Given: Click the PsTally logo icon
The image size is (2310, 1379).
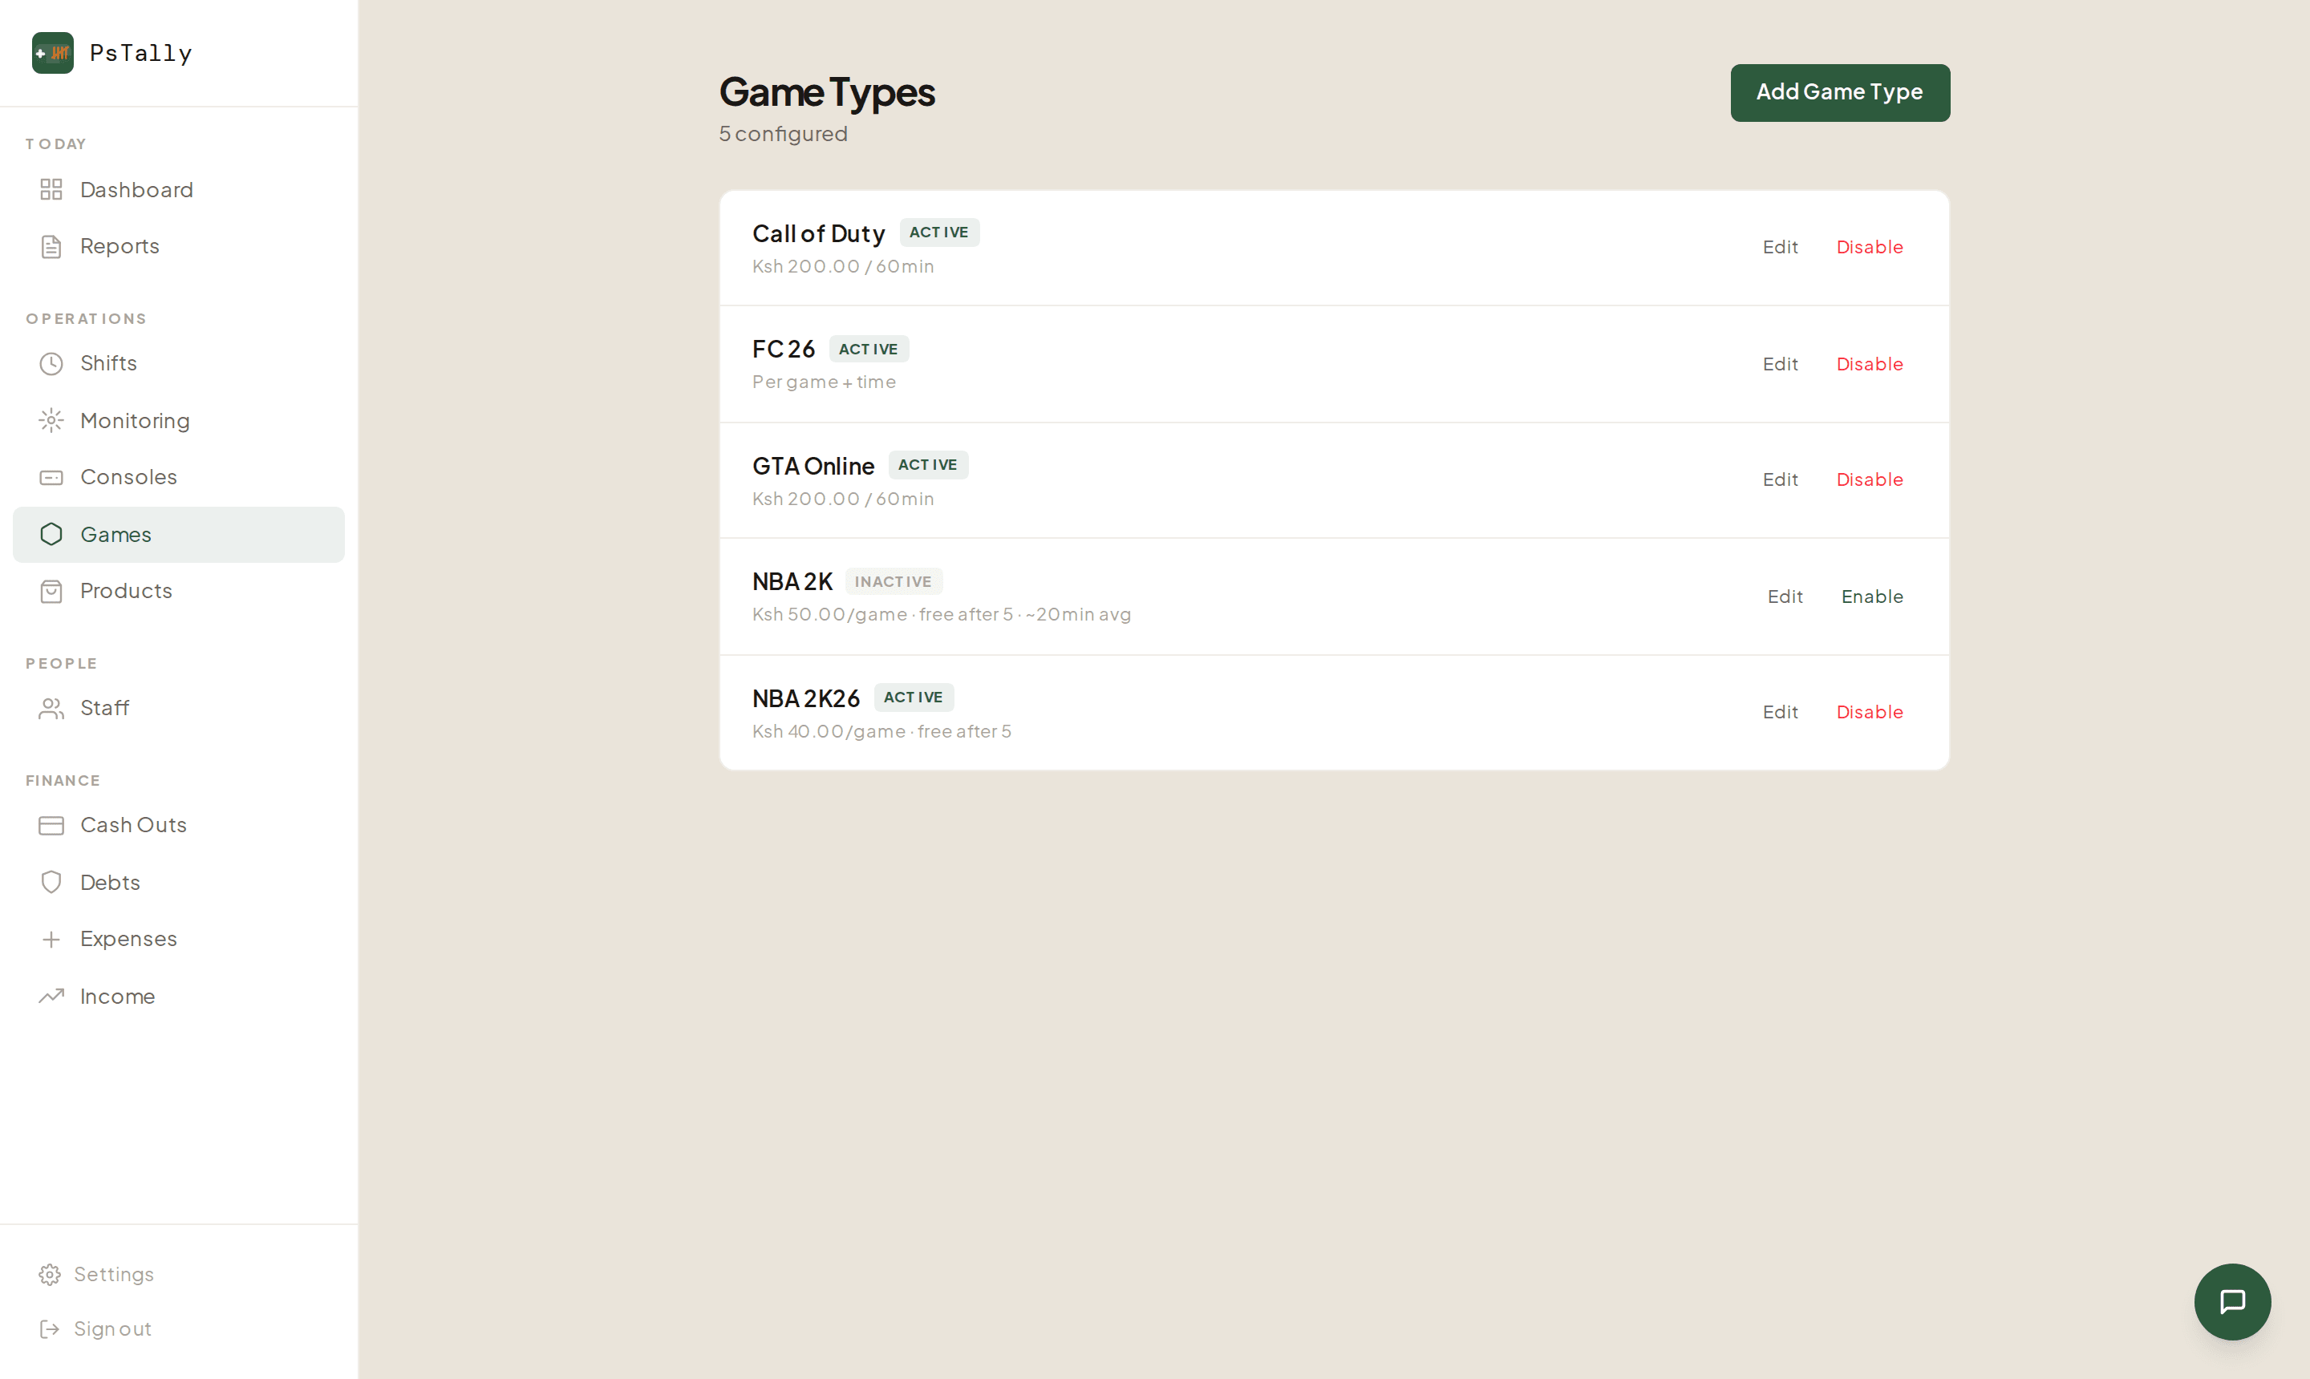Looking at the screenshot, I should coord(52,53).
